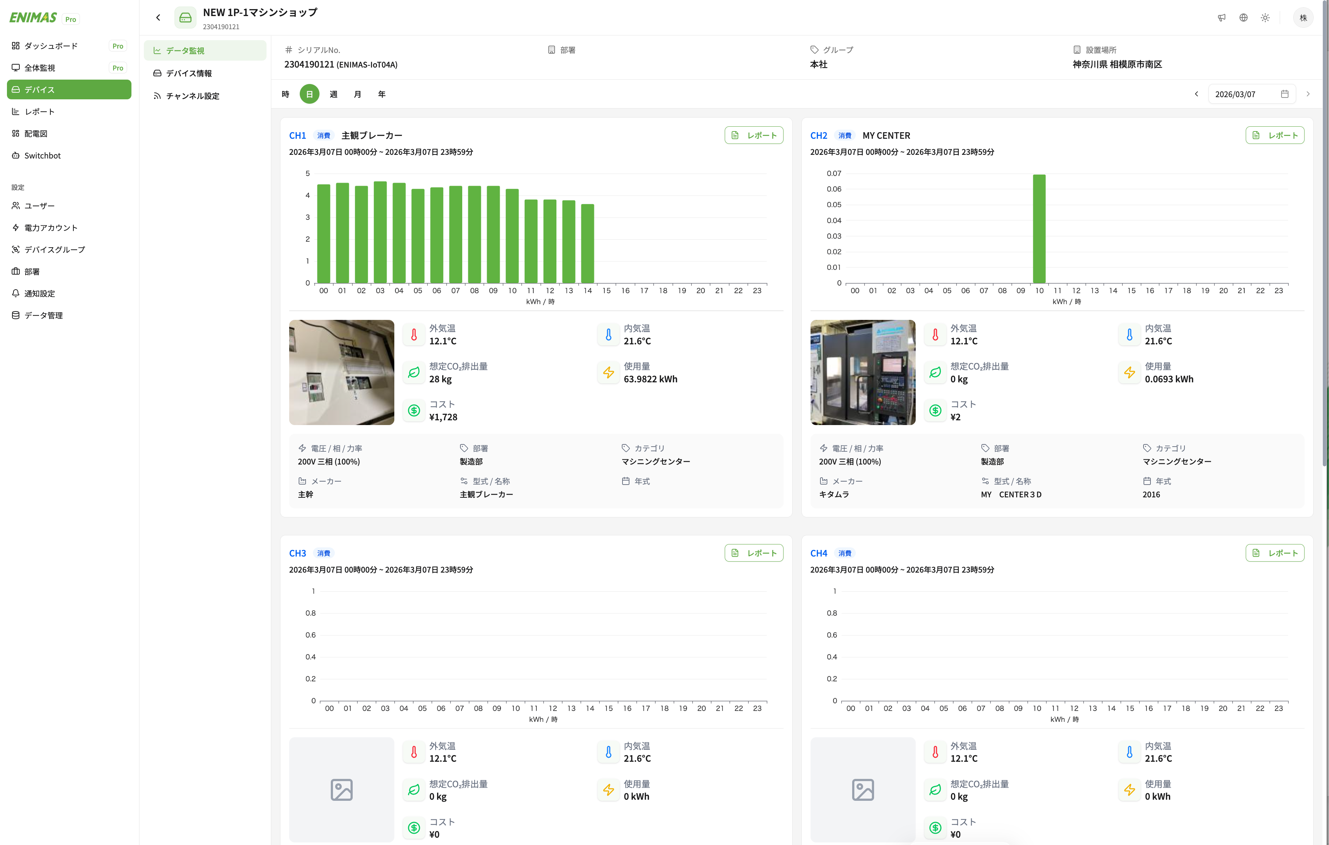Go back using the top-left arrow
This screenshot has height=845, width=1329.
click(158, 18)
